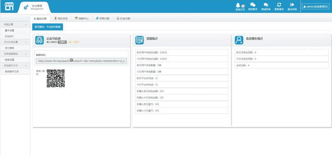The height and width of the screenshot is (156, 332).
Task: Select row 今日注册会员数 0
Action: 282,59
